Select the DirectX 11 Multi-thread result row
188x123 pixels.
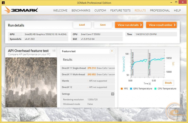pyautogui.click(x=88, y=75)
